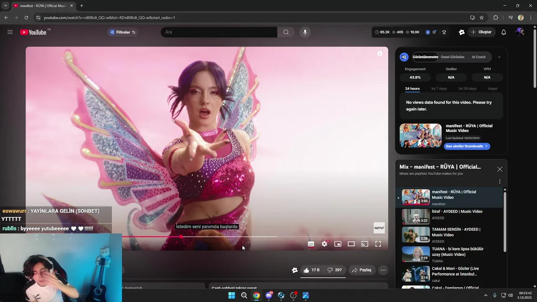Click the vidIQ IQ logo in the side panel
537x302 pixels.
click(404, 57)
